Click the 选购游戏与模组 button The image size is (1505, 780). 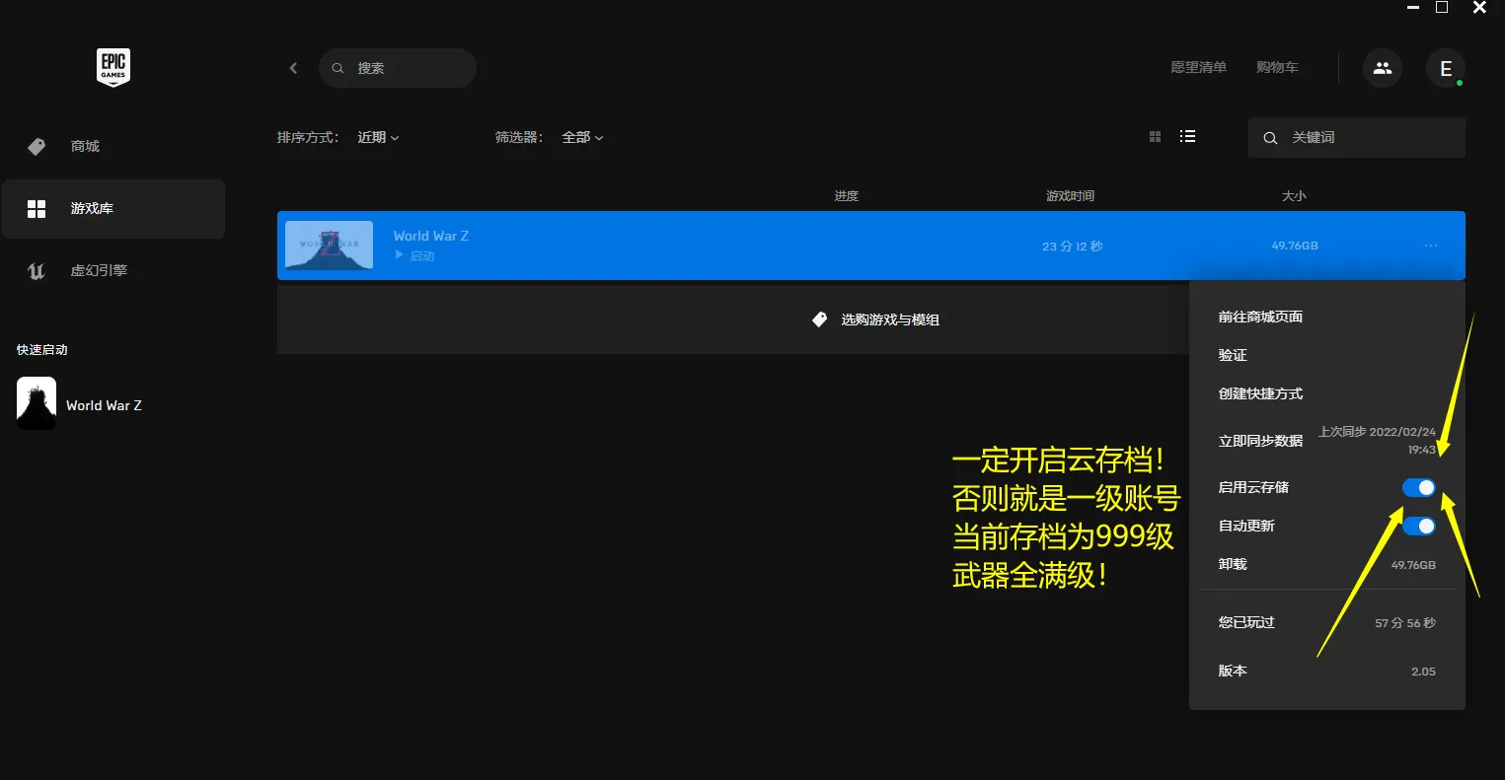click(x=874, y=319)
